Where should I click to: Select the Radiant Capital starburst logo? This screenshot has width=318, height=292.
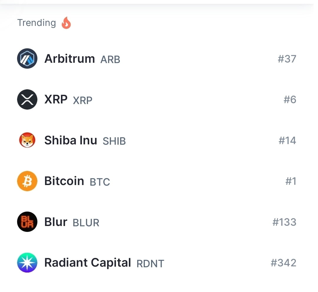coord(27,263)
